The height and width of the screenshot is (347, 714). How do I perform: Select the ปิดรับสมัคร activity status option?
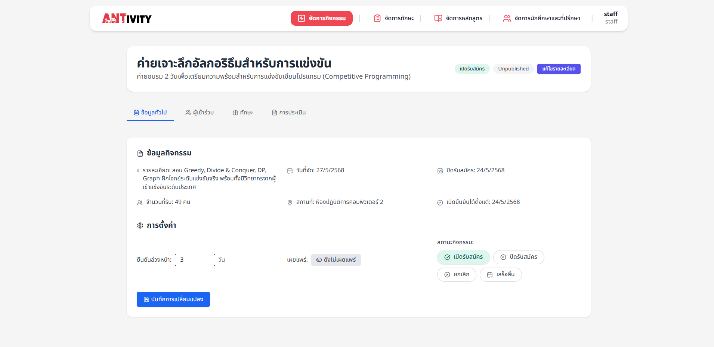(518, 257)
